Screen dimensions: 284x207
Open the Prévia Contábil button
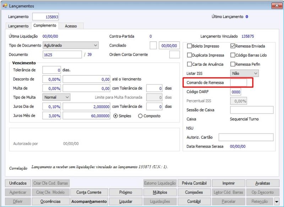pyautogui.click(x=194, y=183)
